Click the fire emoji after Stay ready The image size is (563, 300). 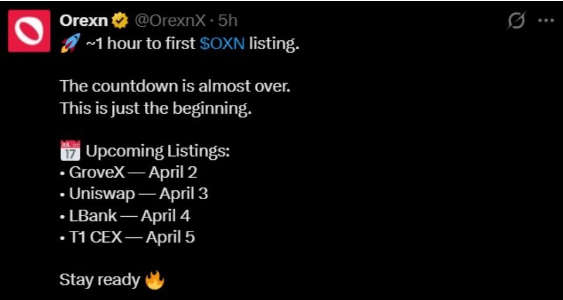155,280
